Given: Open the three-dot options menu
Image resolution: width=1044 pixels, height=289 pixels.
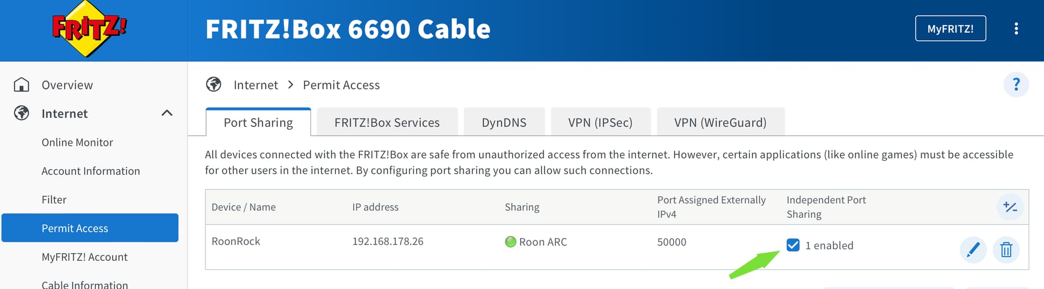Looking at the screenshot, I should tap(1016, 29).
